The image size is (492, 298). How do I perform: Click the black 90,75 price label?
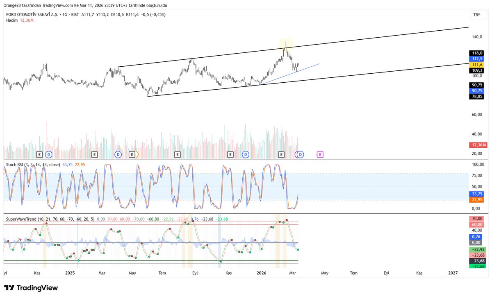477,85
